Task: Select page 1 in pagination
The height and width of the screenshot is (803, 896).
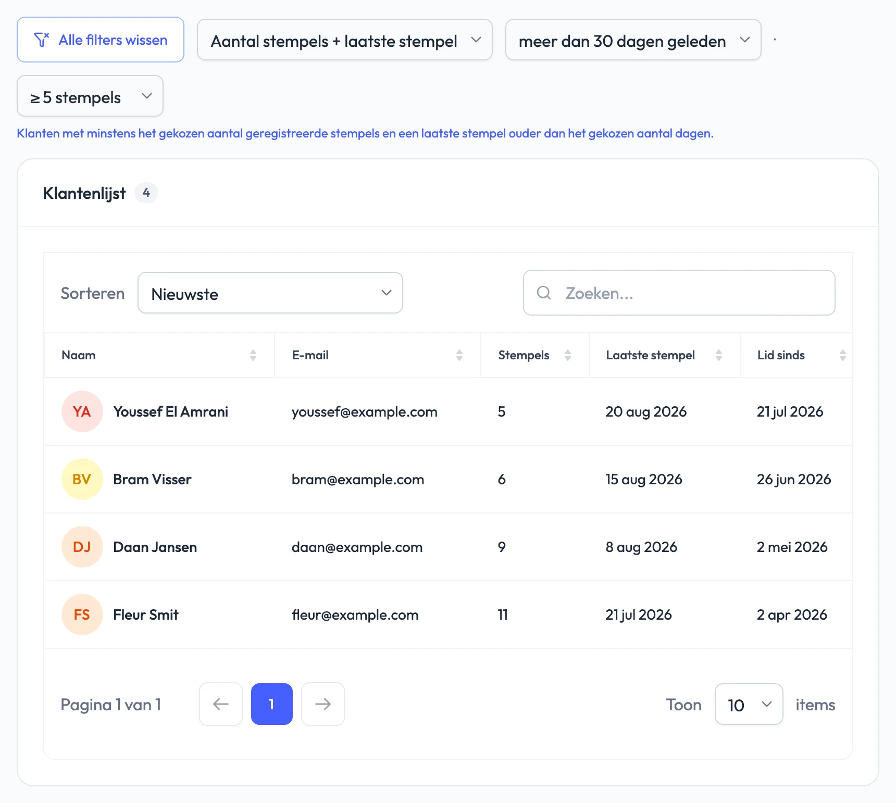Action: pos(272,704)
